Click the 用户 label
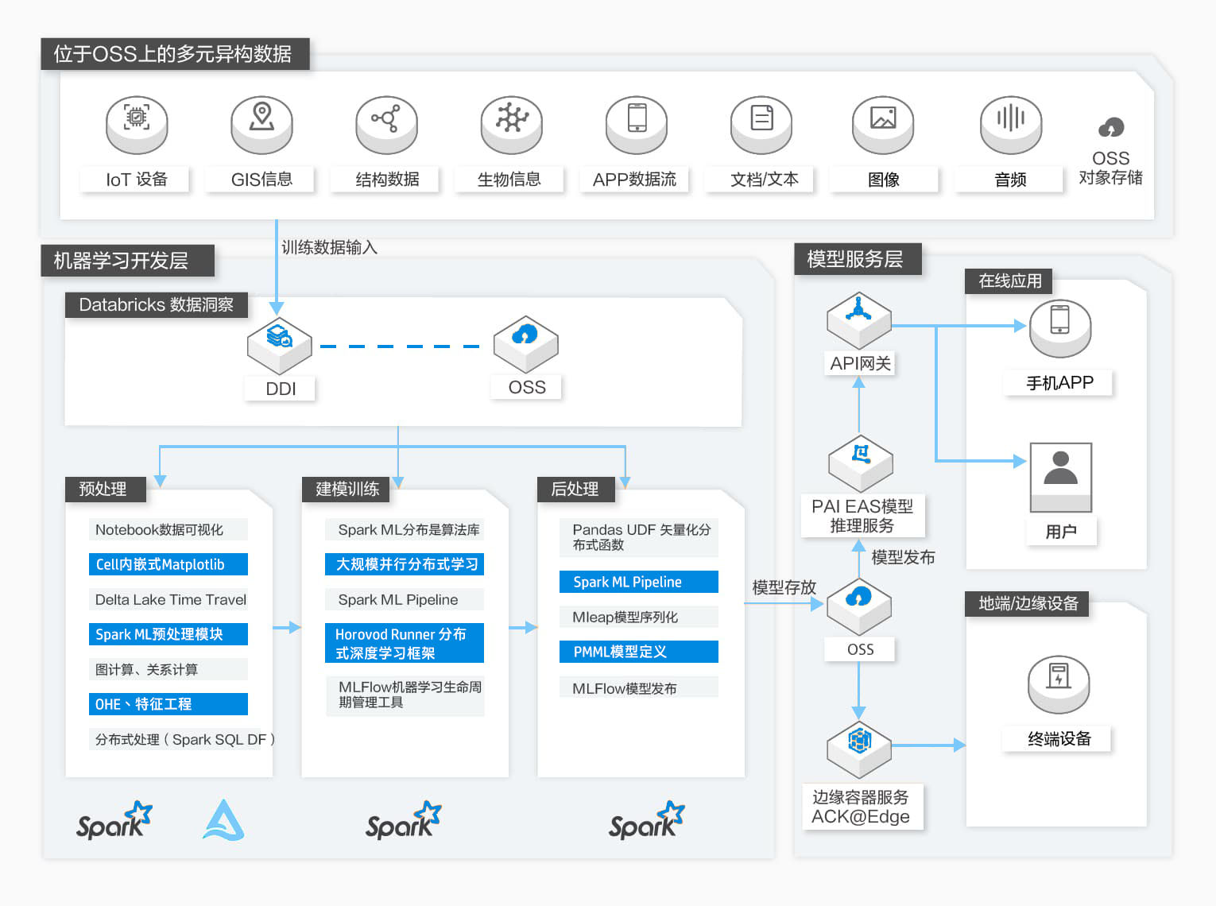This screenshot has width=1216, height=906. 1061,532
